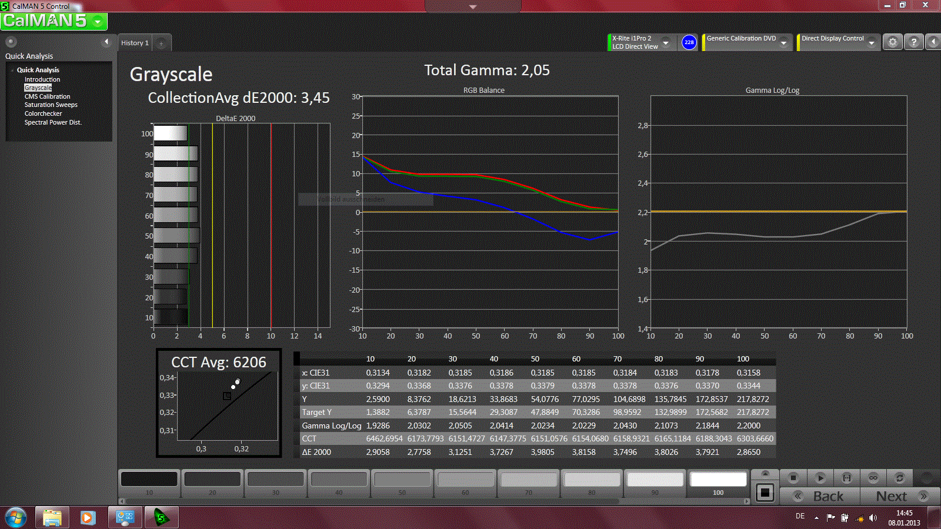Open Windows Explorer from the taskbar
The height and width of the screenshot is (529, 941).
click(52, 517)
